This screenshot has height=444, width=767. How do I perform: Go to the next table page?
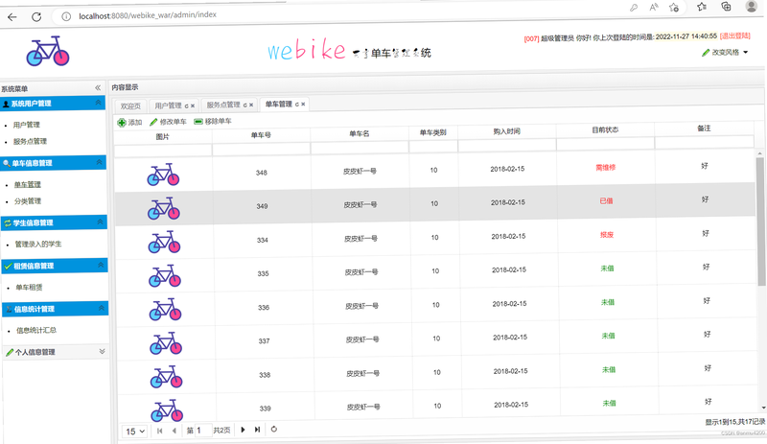click(x=243, y=430)
